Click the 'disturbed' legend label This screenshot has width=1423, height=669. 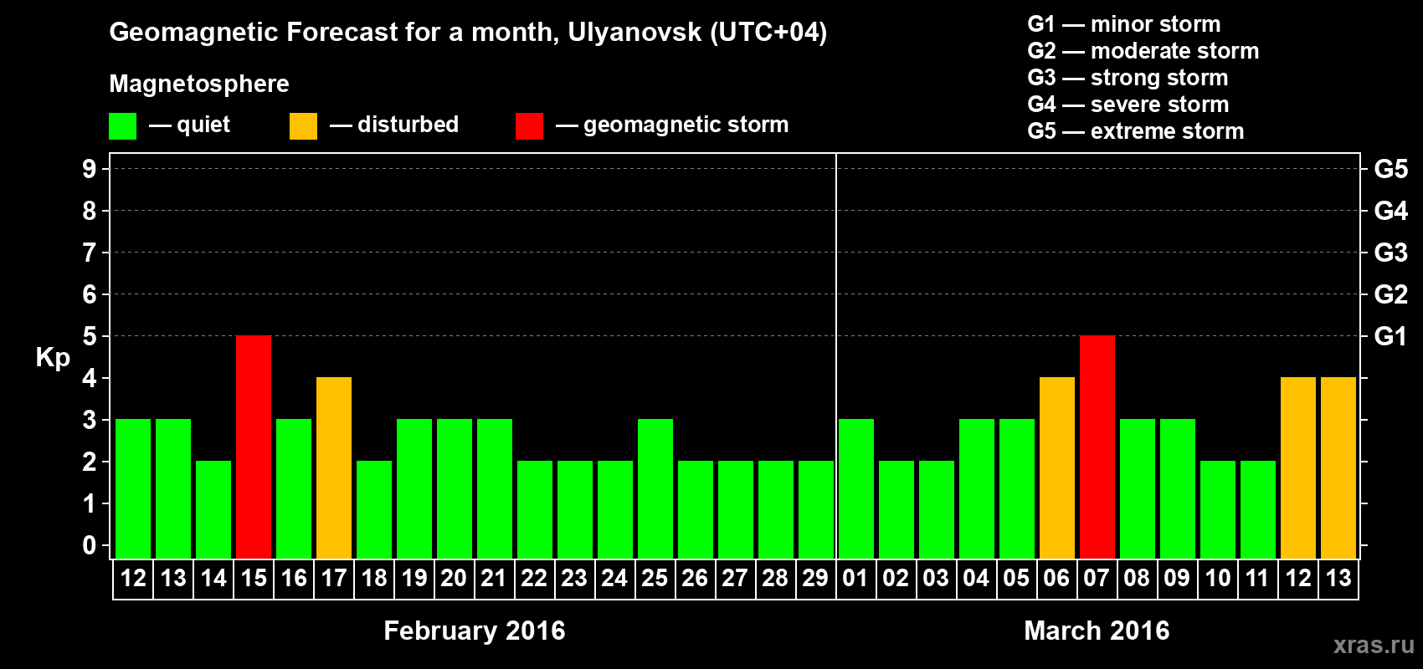coord(408,125)
